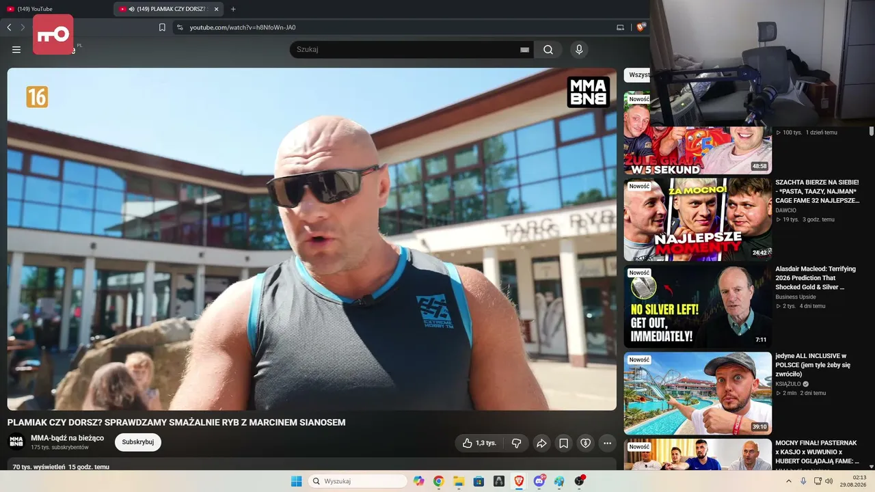Open the YouTube guide hamburger menu
The width and height of the screenshot is (875, 492).
(x=16, y=49)
